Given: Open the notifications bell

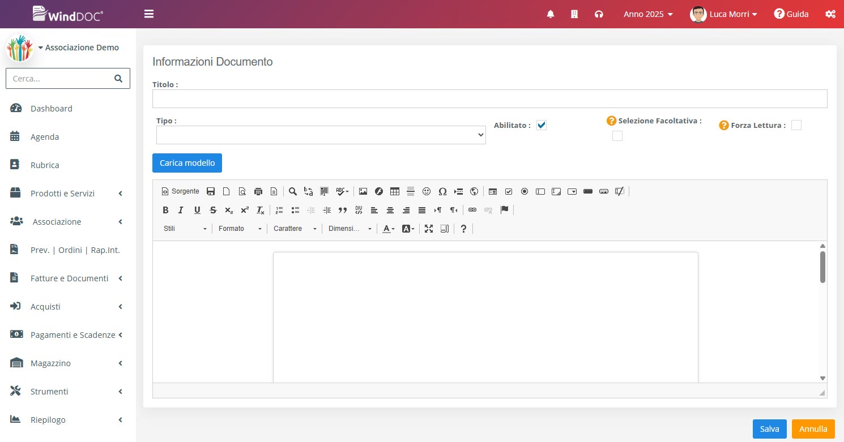Looking at the screenshot, I should [550, 14].
